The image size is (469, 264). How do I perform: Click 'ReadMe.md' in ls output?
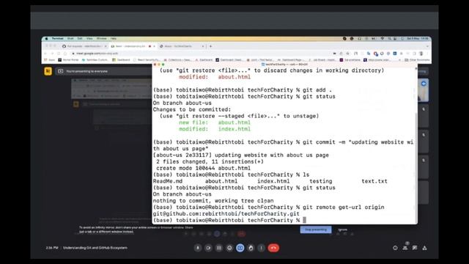pos(168,181)
